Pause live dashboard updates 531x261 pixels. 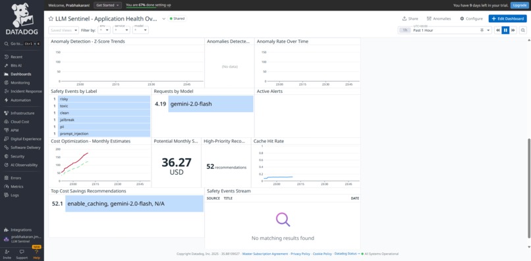pos(505,30)
